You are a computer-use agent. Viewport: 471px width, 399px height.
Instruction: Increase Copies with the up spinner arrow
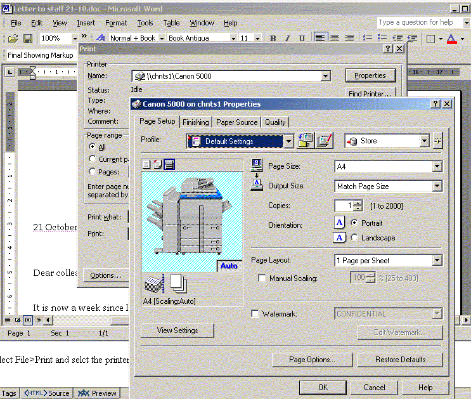tap(358, 203)
